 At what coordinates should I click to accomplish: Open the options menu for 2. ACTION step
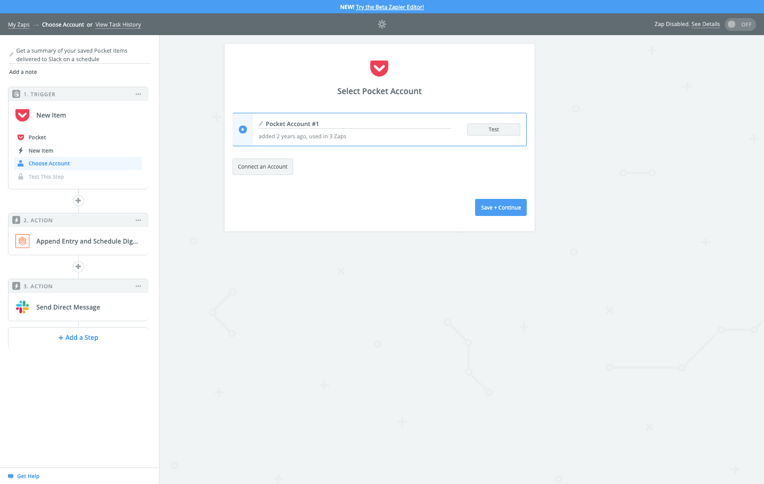tap(138, 220)
